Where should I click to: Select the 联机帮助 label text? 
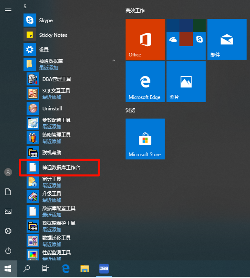51,152
